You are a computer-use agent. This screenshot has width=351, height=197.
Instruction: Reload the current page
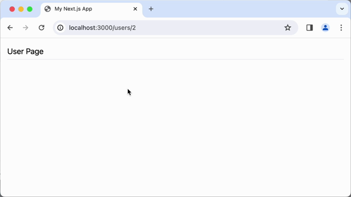click(42, 28)
